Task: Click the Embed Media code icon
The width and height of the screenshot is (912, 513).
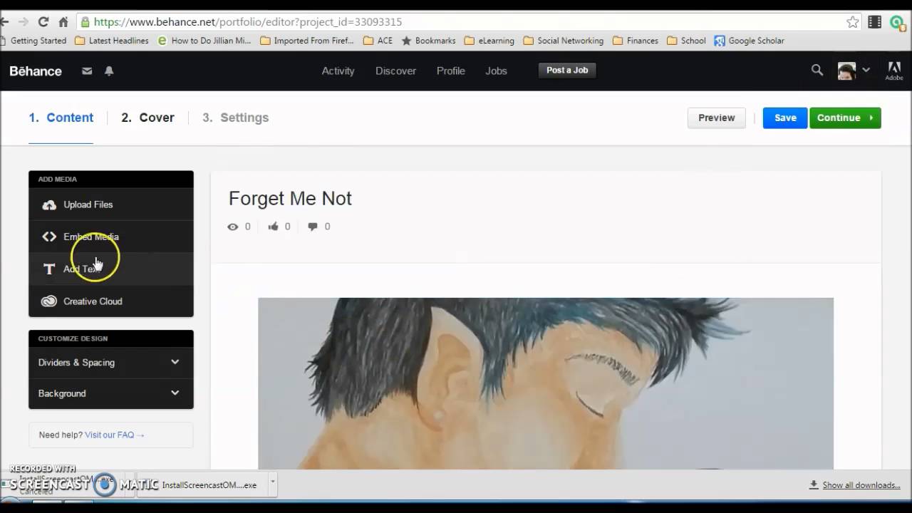Action: point(49,237)
